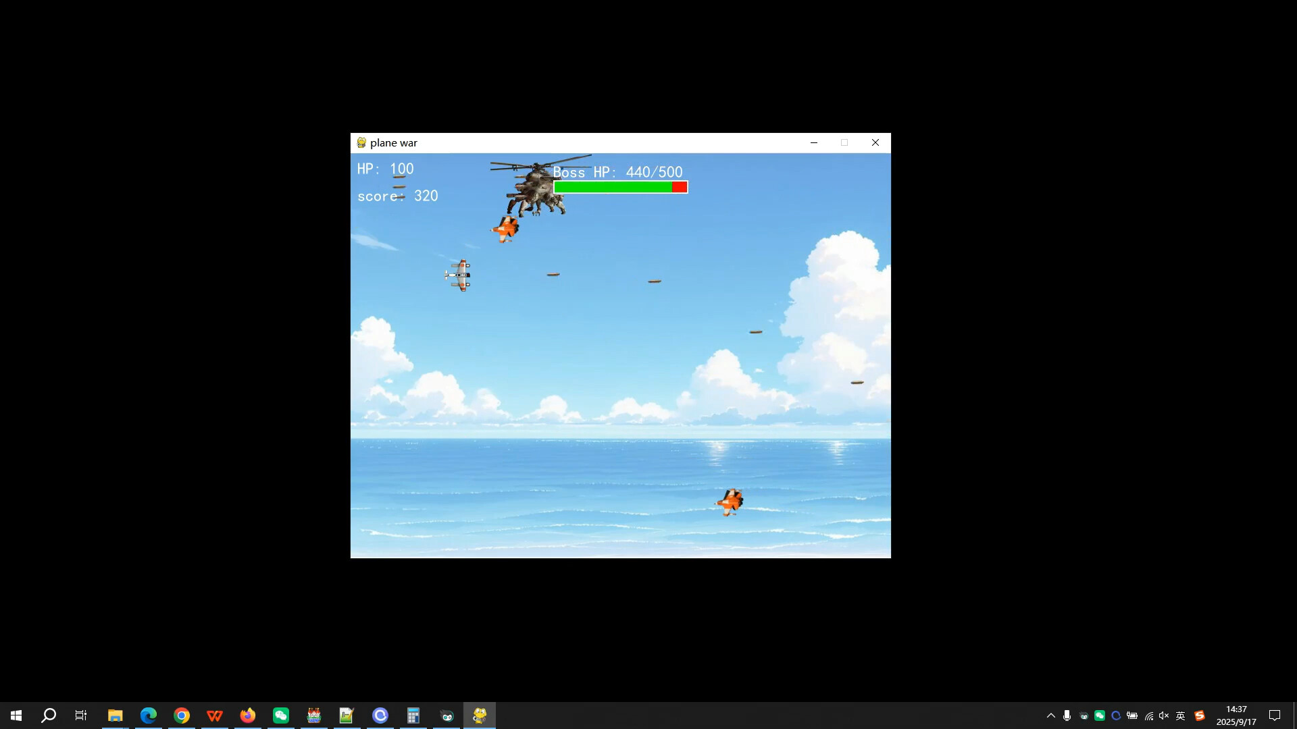Toggle microphone icon in system tray

(1067, 715)
